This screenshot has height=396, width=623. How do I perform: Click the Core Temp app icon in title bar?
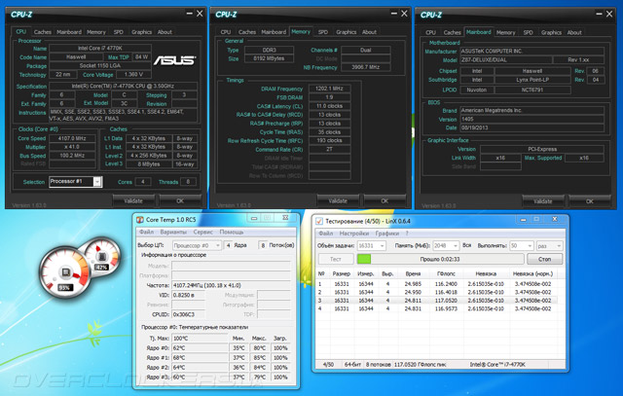[x=140, y=220]
